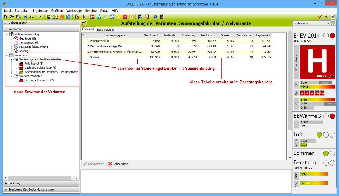Click the Übernehmen button

click(x=94, y=164)
